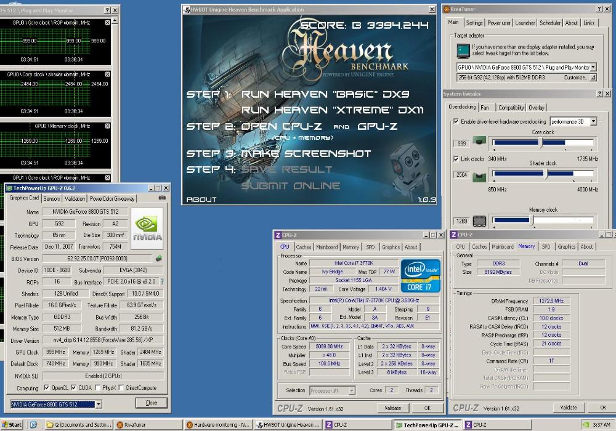
Task: Click the RivaTuner help question mark button
Action: [x=599, y=9]
